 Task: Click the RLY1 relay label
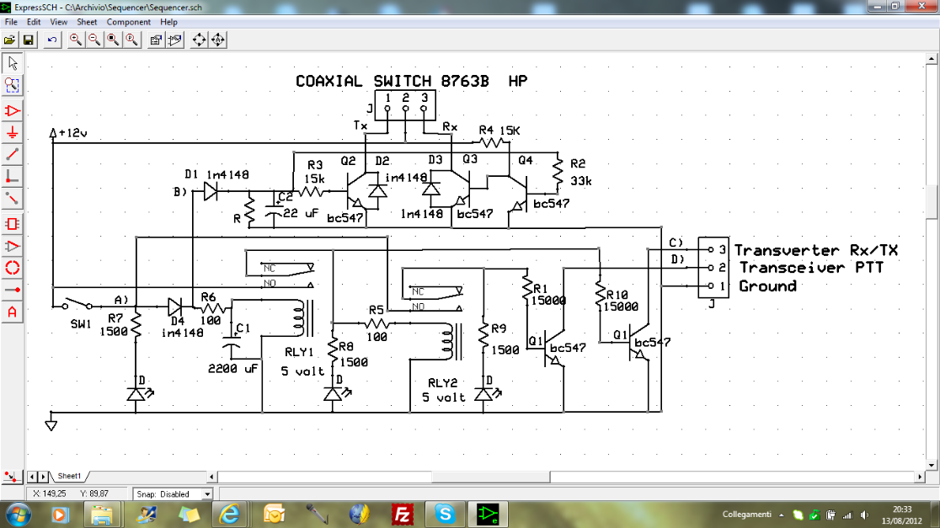pyautogui.click(x=299, y=352)
